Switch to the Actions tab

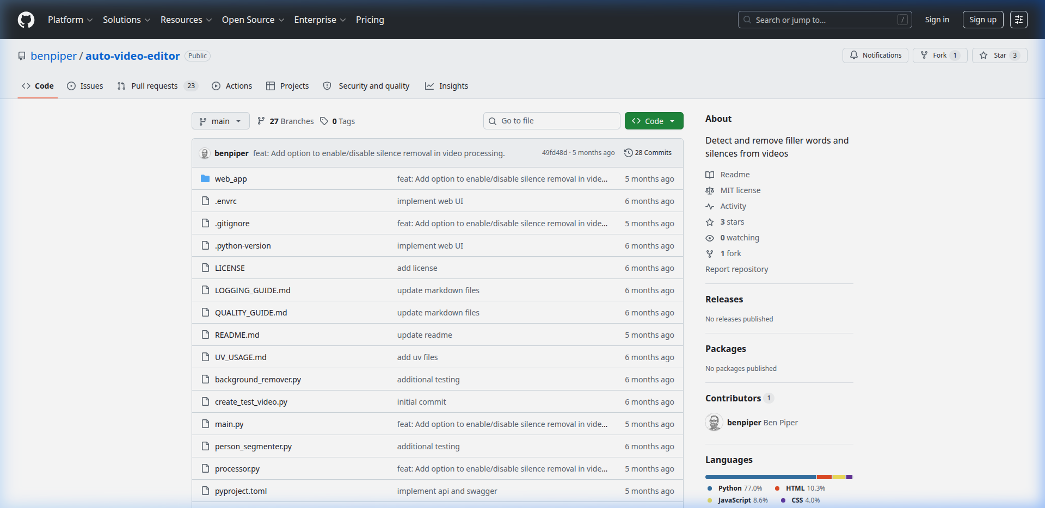(232, 86)
